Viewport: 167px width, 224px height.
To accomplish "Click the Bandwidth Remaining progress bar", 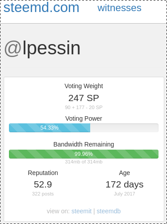I will [x=83, y=154].
